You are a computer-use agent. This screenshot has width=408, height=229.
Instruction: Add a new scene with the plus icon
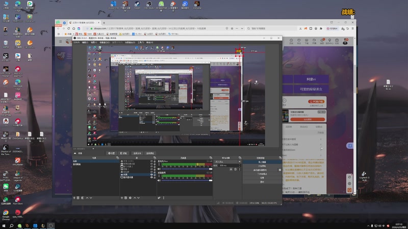(x=74, y=197)
